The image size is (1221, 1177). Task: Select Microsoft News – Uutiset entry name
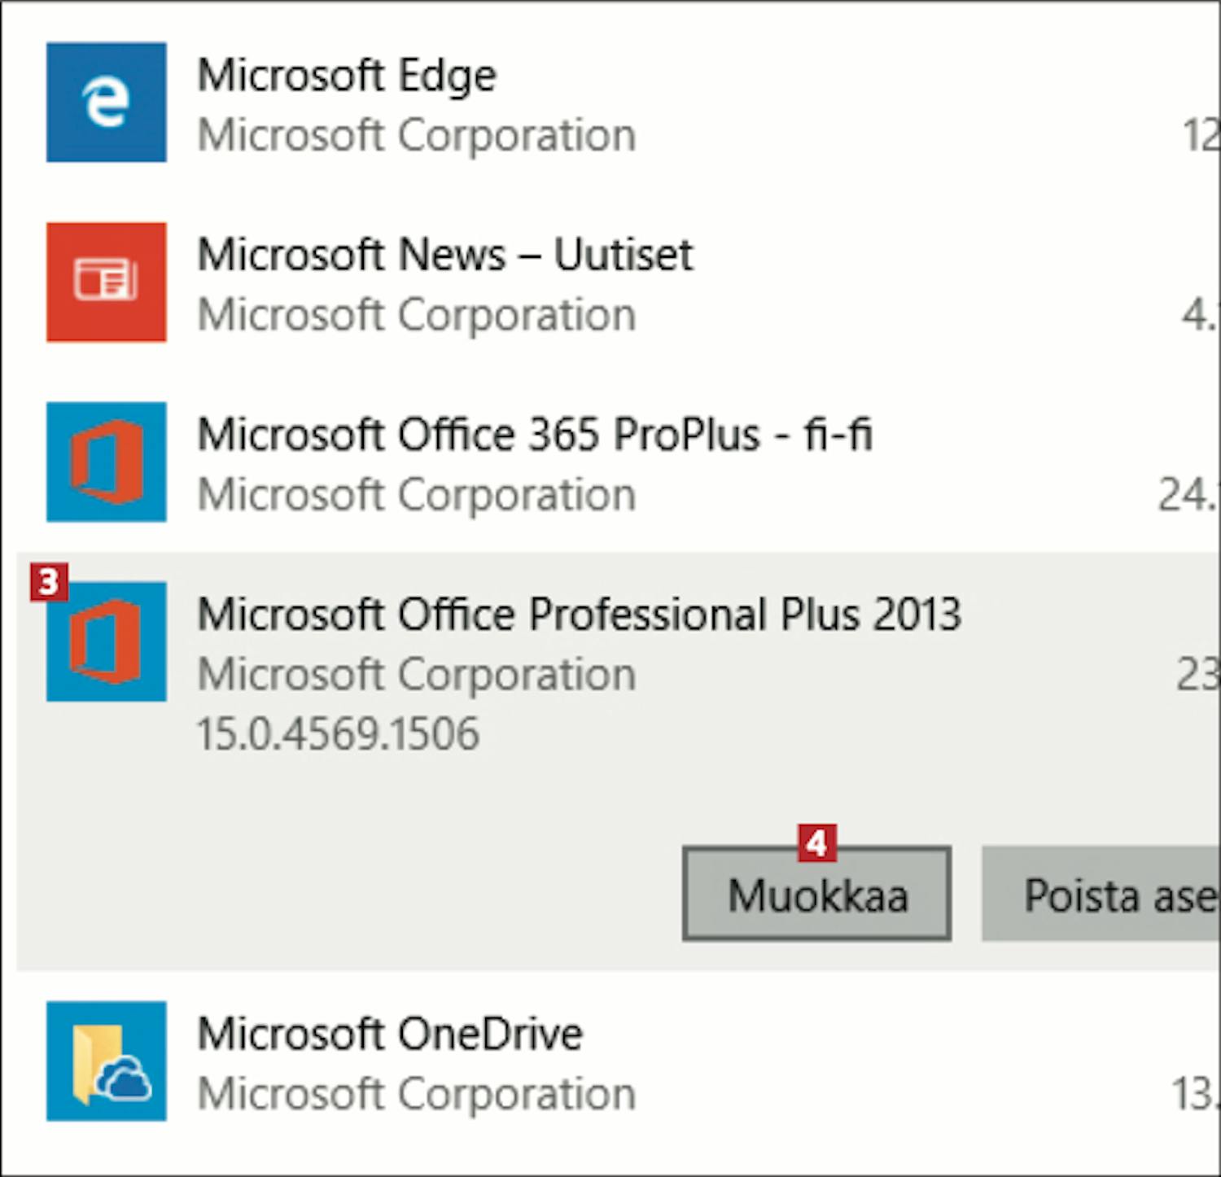tap(445, 255)
